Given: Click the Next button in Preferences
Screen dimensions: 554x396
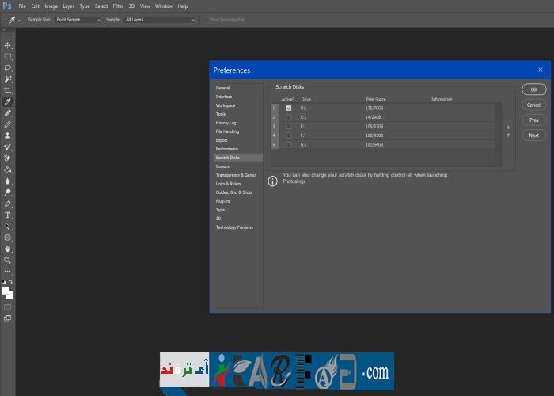Looking at the screenshot, I should 533,135.
